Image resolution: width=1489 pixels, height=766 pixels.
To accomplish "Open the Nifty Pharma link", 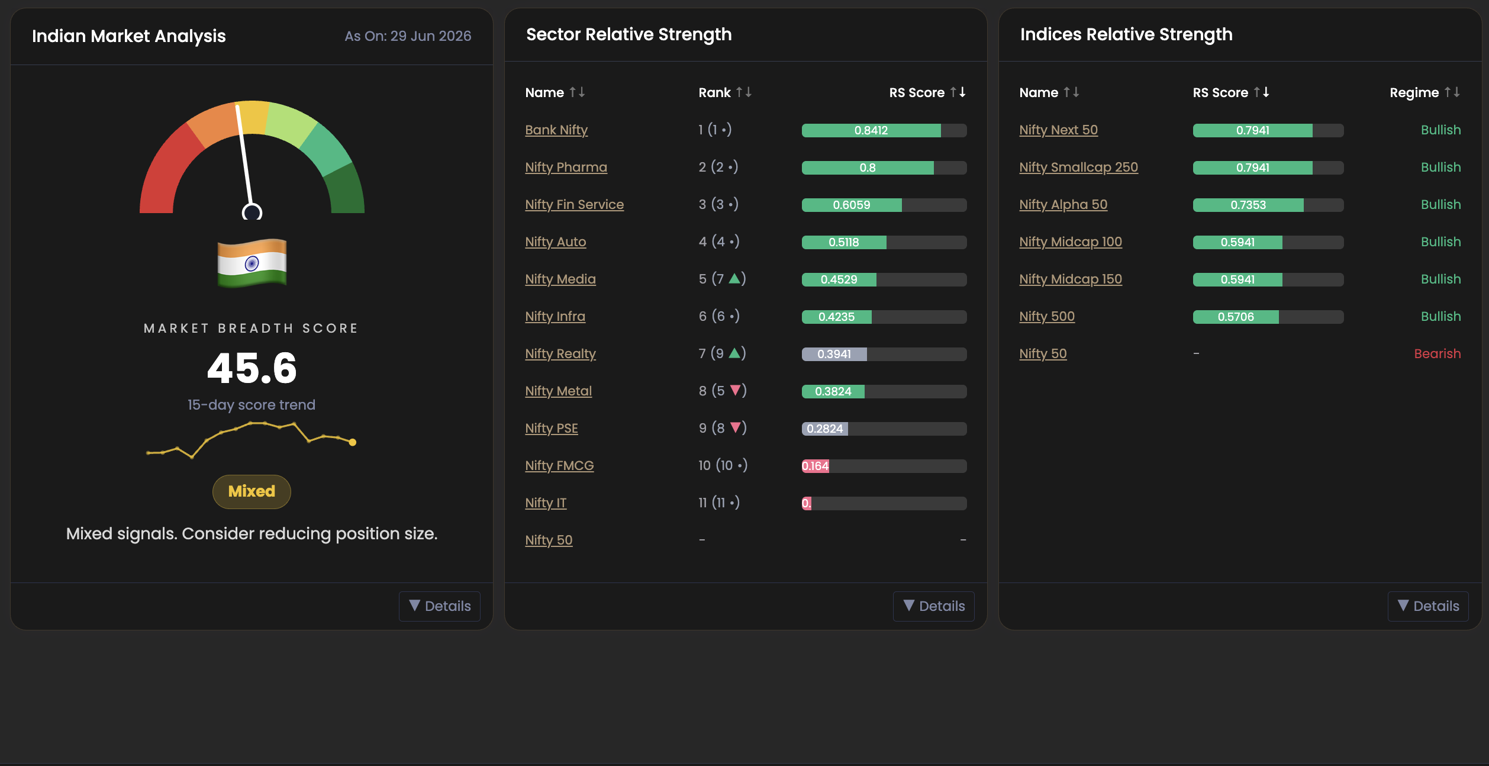I will coord(566,167).
